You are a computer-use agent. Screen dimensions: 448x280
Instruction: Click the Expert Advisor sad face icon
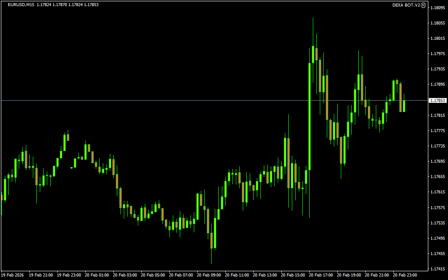[423, 5]
